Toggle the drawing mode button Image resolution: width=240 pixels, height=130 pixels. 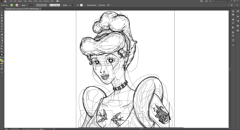[2, 66]
